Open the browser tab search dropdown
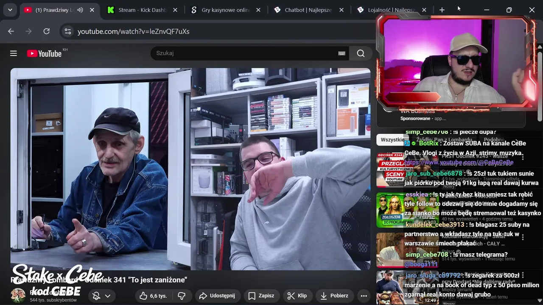This screenshot has width=543, height=305. pos(10,10)
